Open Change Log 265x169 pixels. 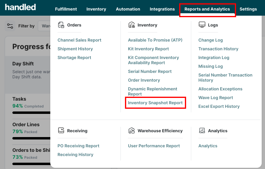point(210,40)
